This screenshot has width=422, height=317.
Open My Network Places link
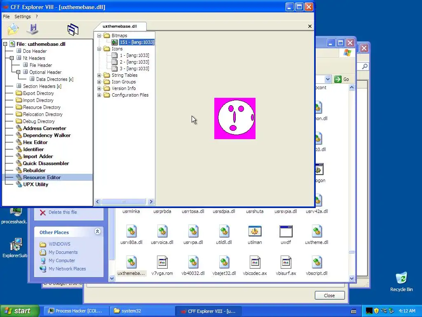point(67,269)
